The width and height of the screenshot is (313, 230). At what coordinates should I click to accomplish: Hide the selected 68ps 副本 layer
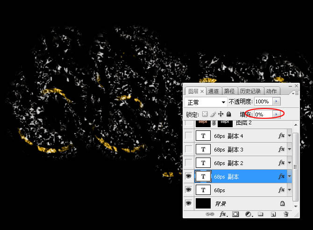click(x=188, y=176)
